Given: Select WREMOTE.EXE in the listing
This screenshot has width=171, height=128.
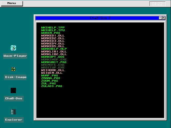Looking at the screenshot, I should (x=53, y=65).
